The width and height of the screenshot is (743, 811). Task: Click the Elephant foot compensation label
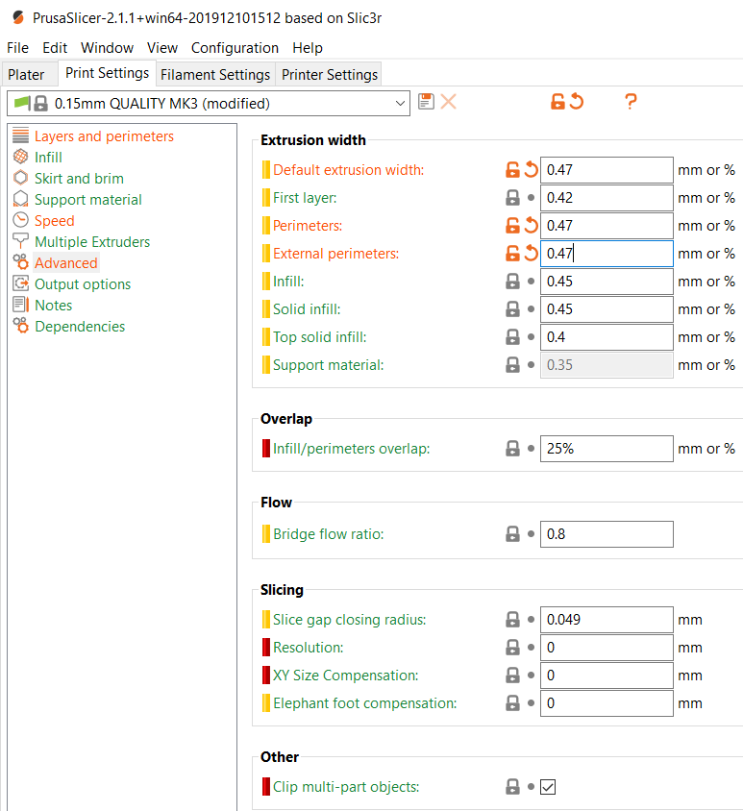365,703
